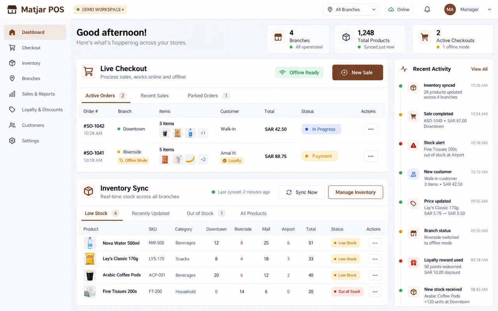Select the Recently Updated tab
498x311 pixels.
151,213
